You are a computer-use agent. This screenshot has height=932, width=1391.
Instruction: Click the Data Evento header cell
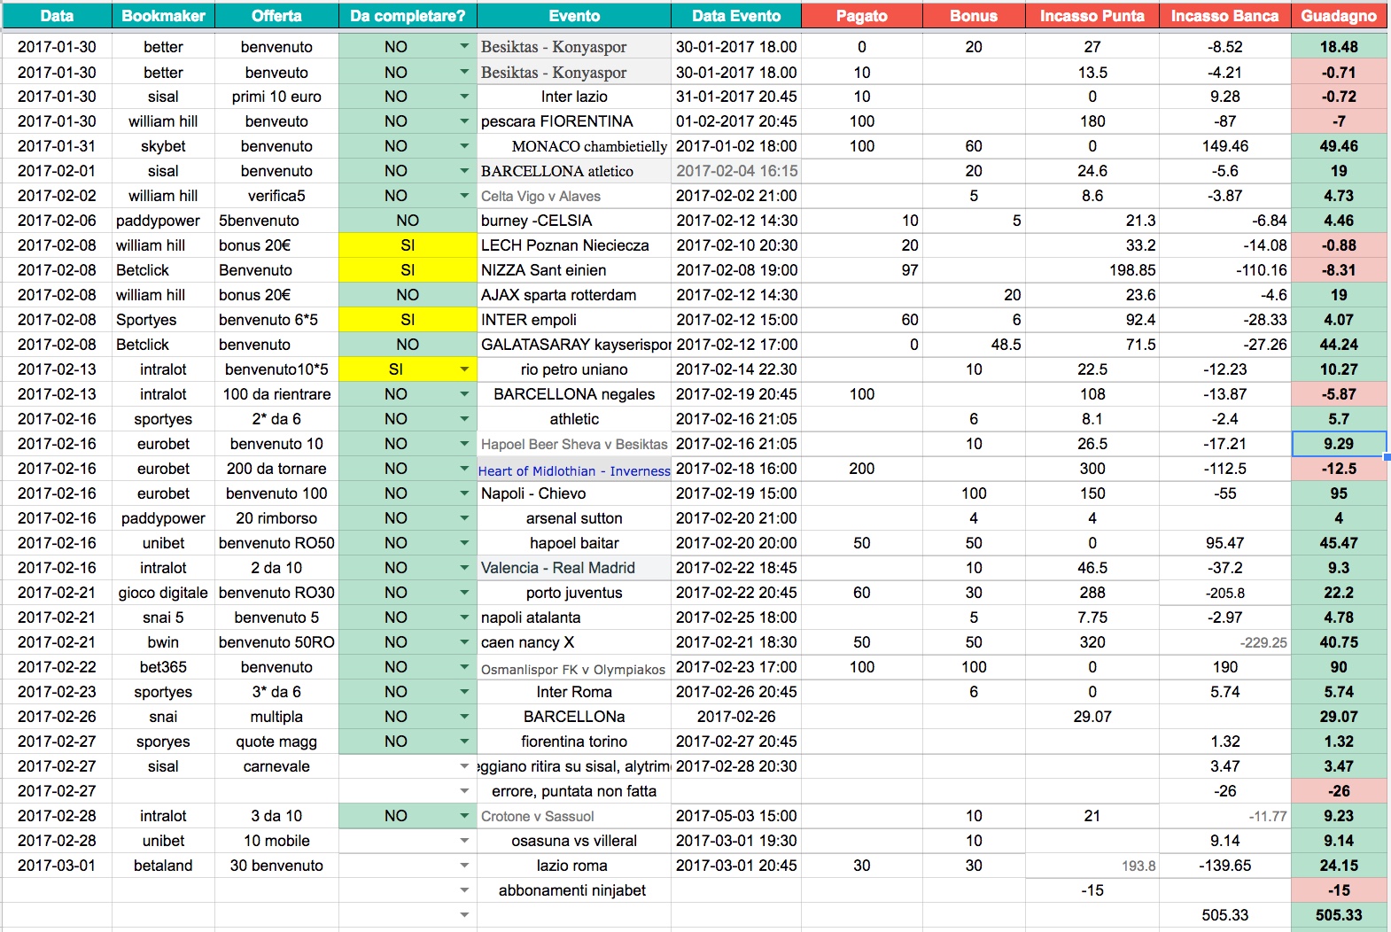click(736, 16)
